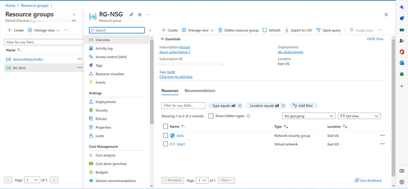The image size is (408, 189).
Task: Open more options for RG-NSG row
Action: tap(80, 68)
